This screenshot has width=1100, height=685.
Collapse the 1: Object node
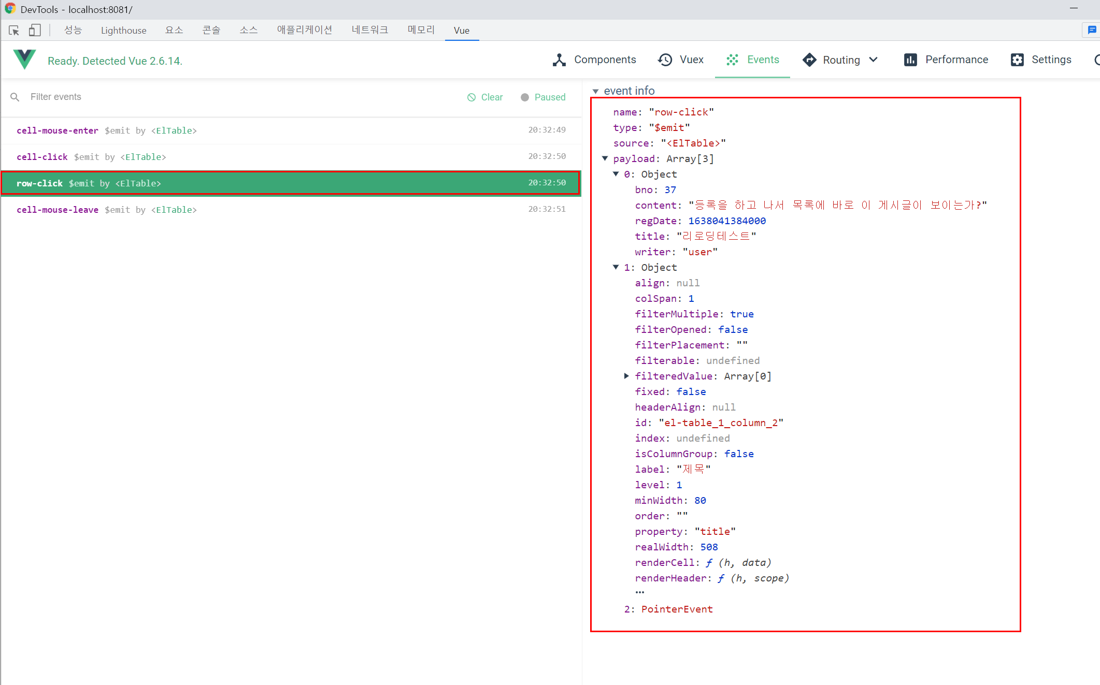[616, 267]
